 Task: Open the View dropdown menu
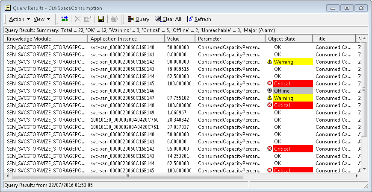point(41,19)
